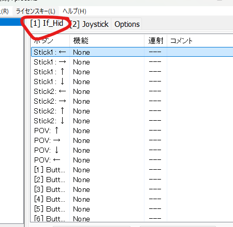Switch to the [1] If_Hid tab

(47, 23)
